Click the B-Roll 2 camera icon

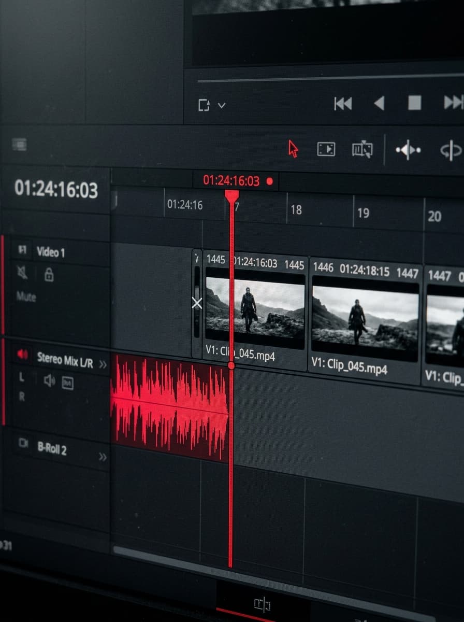[23, 443]
